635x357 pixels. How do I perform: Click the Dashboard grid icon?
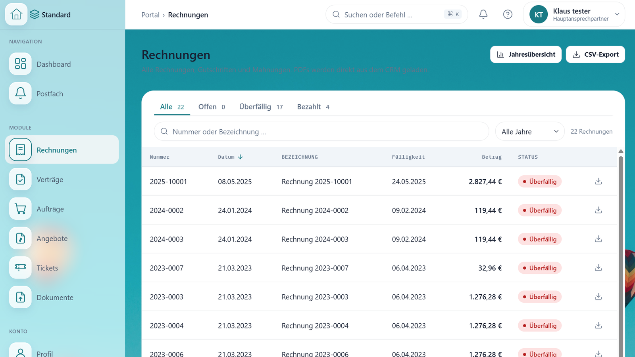pos(20,64)
